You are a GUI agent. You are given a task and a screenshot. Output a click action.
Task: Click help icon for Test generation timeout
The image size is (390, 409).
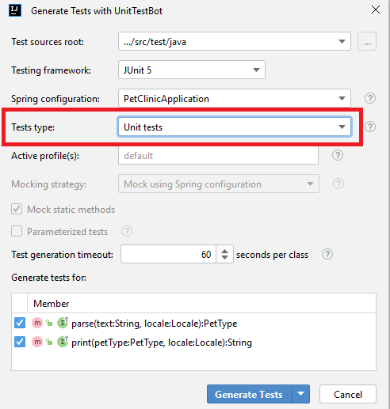(327, 254)
